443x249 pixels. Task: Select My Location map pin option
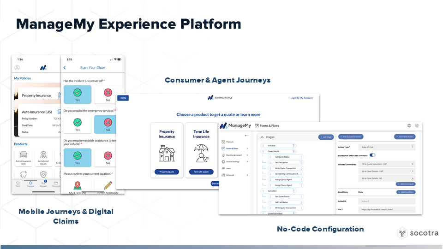pyautogui.click(x=78, y=185)
